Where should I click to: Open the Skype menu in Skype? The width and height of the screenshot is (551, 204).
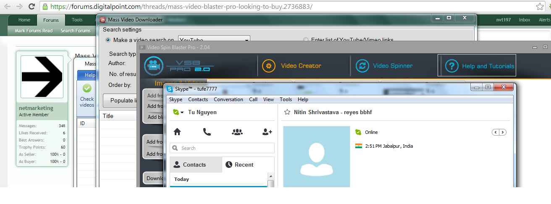click(176, 99)
